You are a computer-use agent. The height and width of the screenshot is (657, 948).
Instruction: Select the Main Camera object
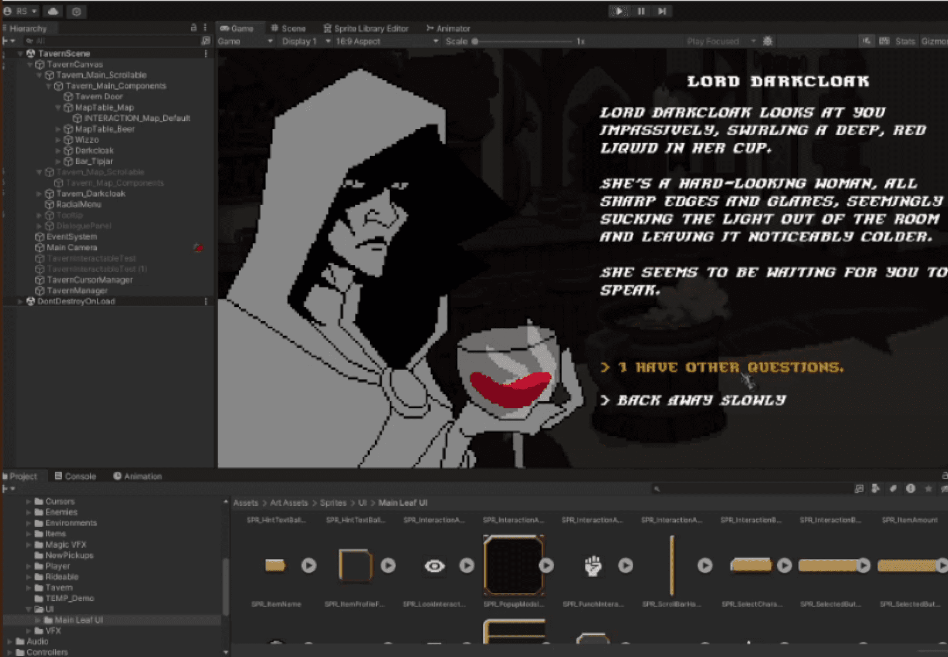pyautogui.click(x=72, y=248)
